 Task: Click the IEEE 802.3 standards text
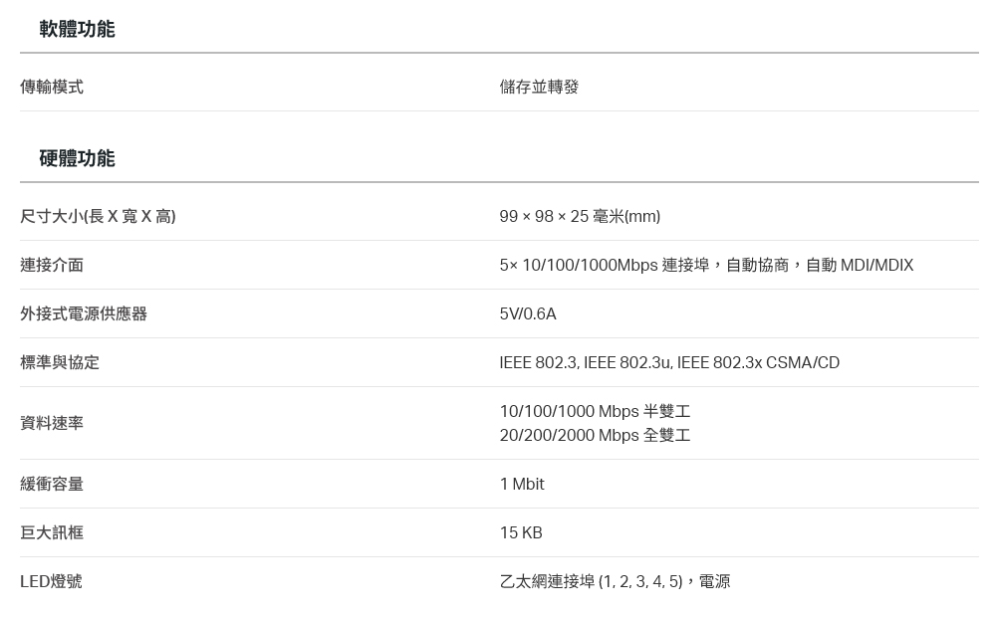669,363
